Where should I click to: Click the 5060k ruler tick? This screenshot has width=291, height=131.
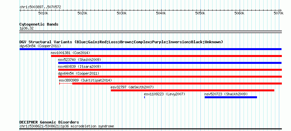pos(239,13)
